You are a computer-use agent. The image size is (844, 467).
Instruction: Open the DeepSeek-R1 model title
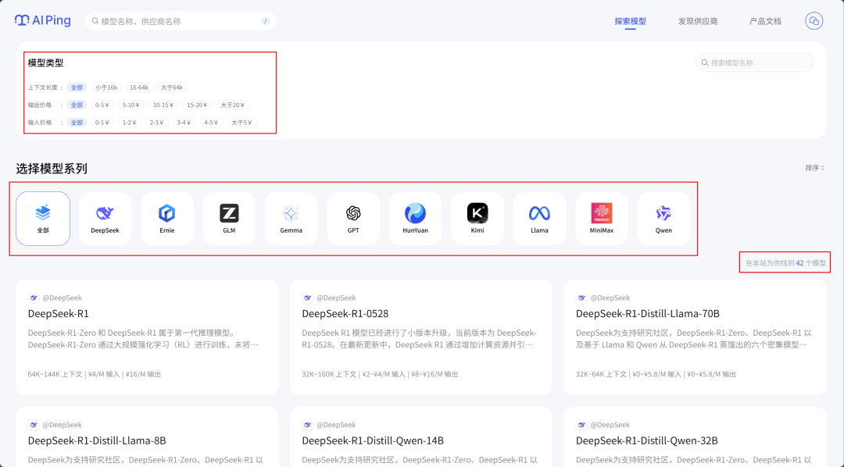58,313
